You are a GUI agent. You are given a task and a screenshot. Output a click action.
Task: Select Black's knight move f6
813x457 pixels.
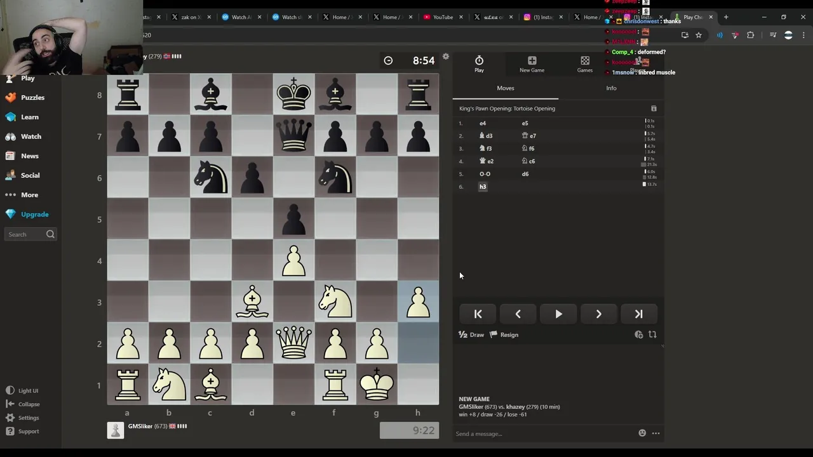click(528, 149)
